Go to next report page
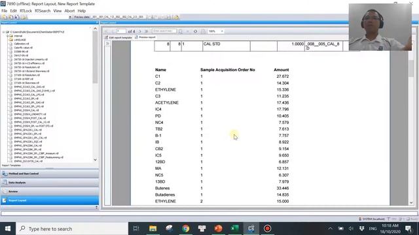This screenshot has width=419, height=235. click(x=139, y=31)
